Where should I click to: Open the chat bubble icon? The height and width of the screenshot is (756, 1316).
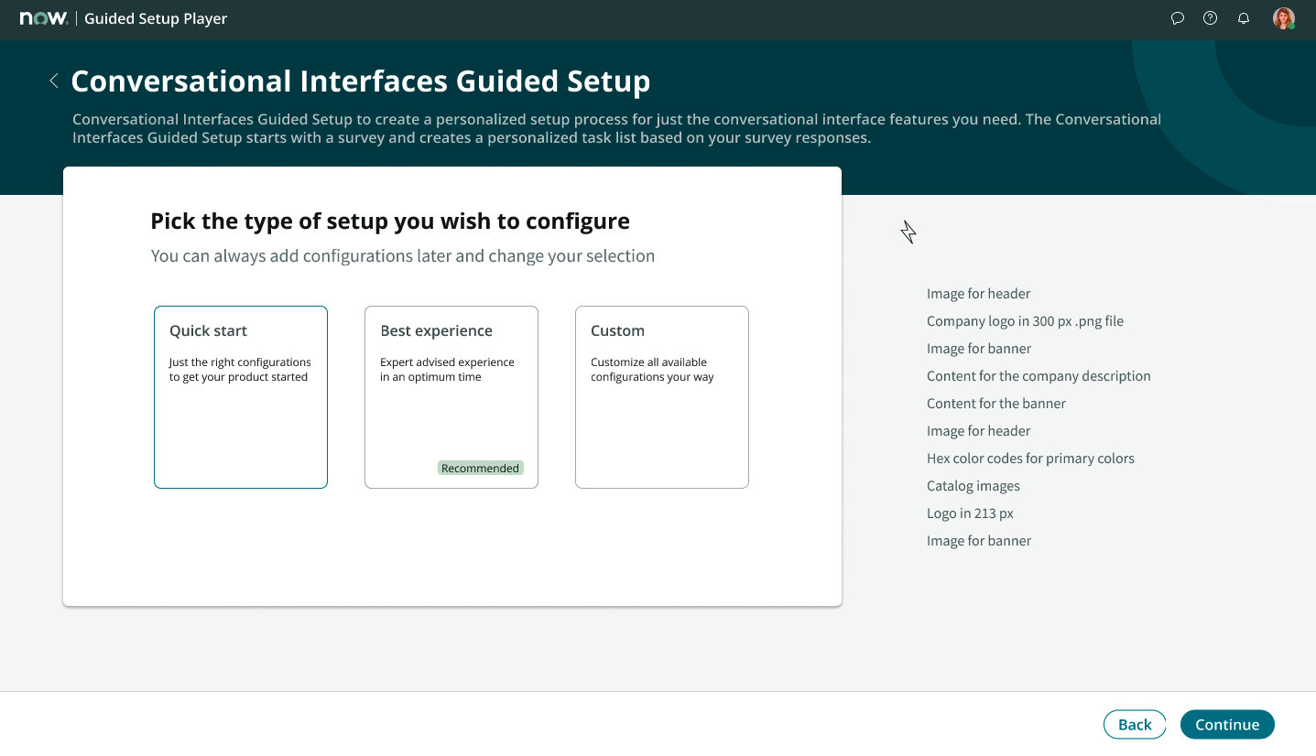tap(1178, 18)
